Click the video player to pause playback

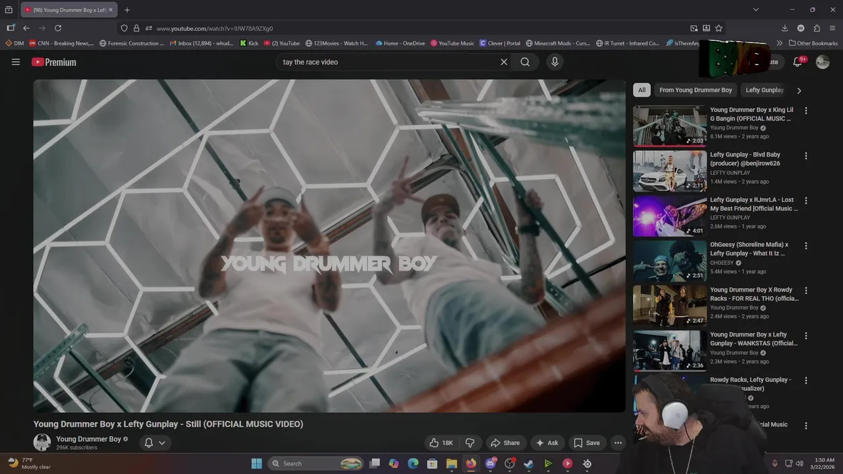(329, 246)
